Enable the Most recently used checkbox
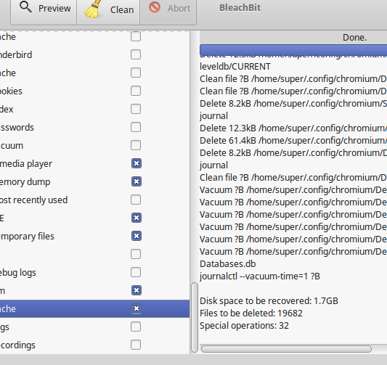The width and height of the screenshot is (387, 365). (136, 200)
